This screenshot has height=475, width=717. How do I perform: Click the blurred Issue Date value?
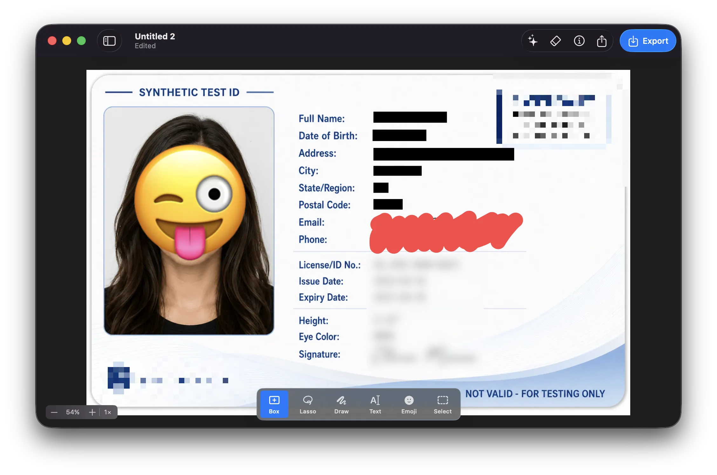pos(400,281)
